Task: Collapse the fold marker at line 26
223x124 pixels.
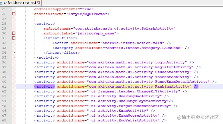Action: coord(14,14)
